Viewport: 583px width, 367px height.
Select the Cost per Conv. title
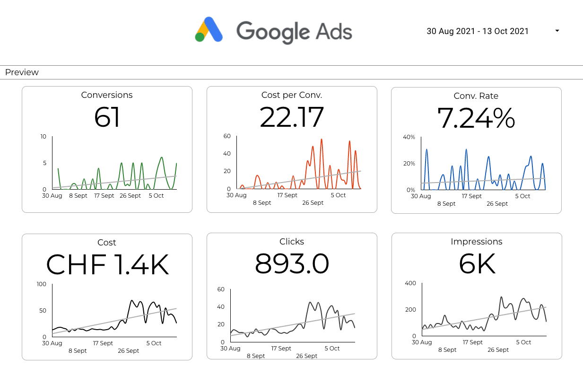(x=292, y=95)
